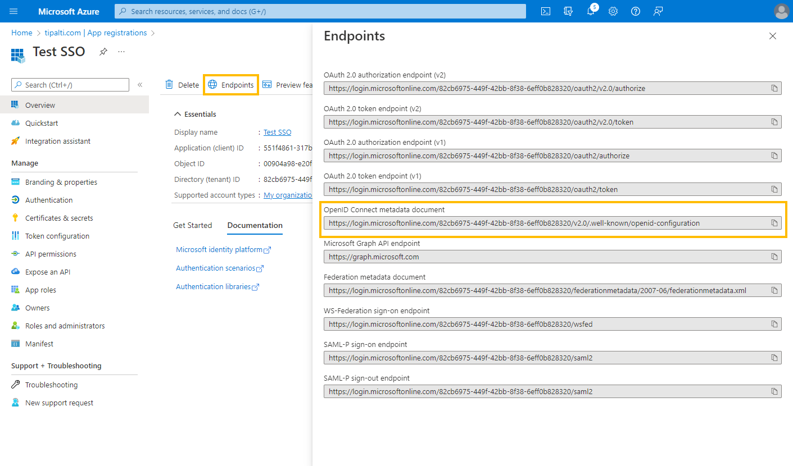Collapse the left sidebar menu

pyautogui.click(x=140, y=85)
